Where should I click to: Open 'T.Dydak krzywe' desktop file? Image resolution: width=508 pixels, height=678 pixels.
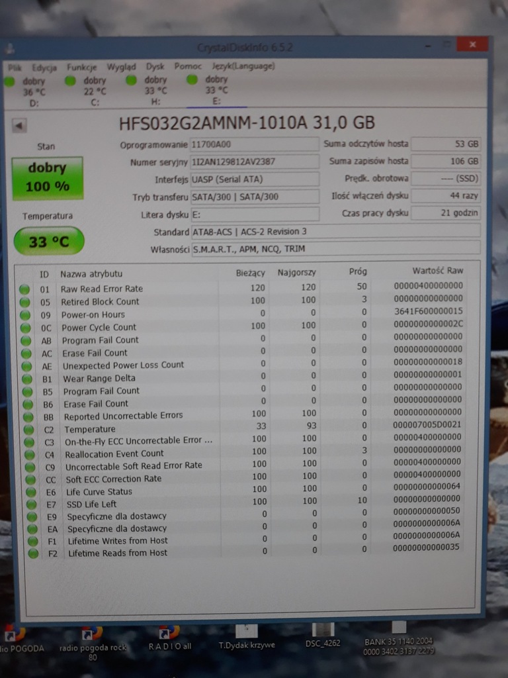point(247,636)
